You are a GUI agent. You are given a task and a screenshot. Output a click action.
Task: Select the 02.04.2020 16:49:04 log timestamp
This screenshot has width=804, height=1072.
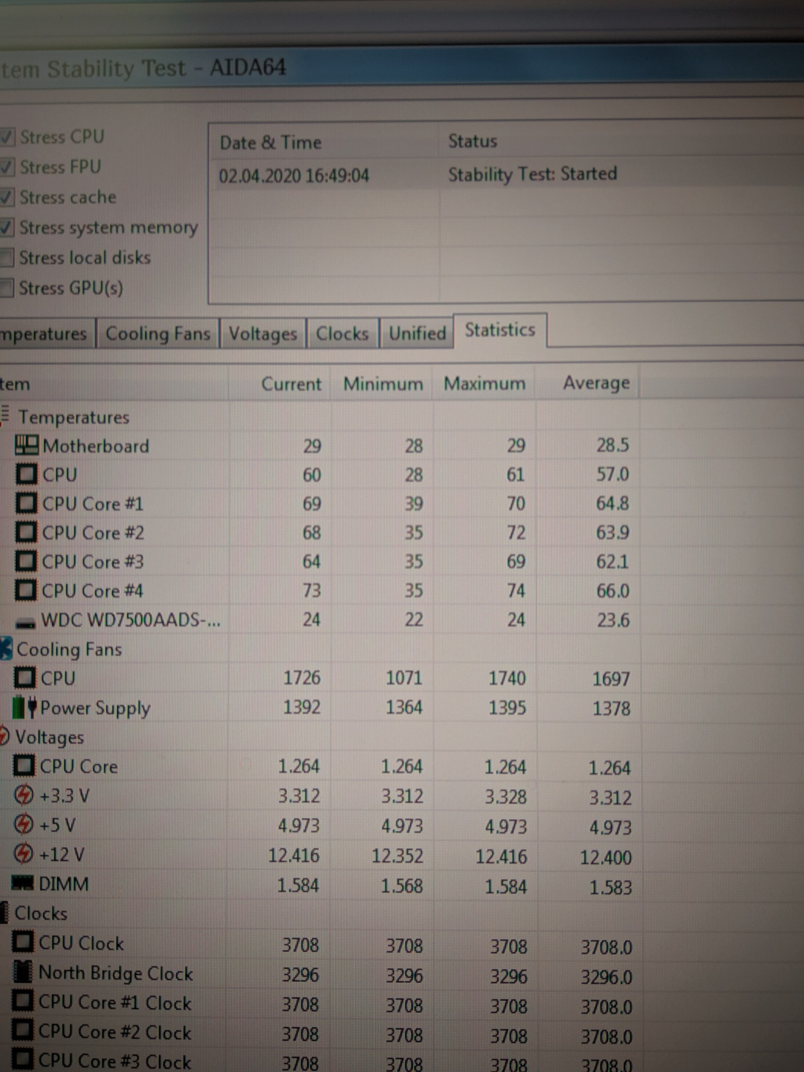coord(294,175)
